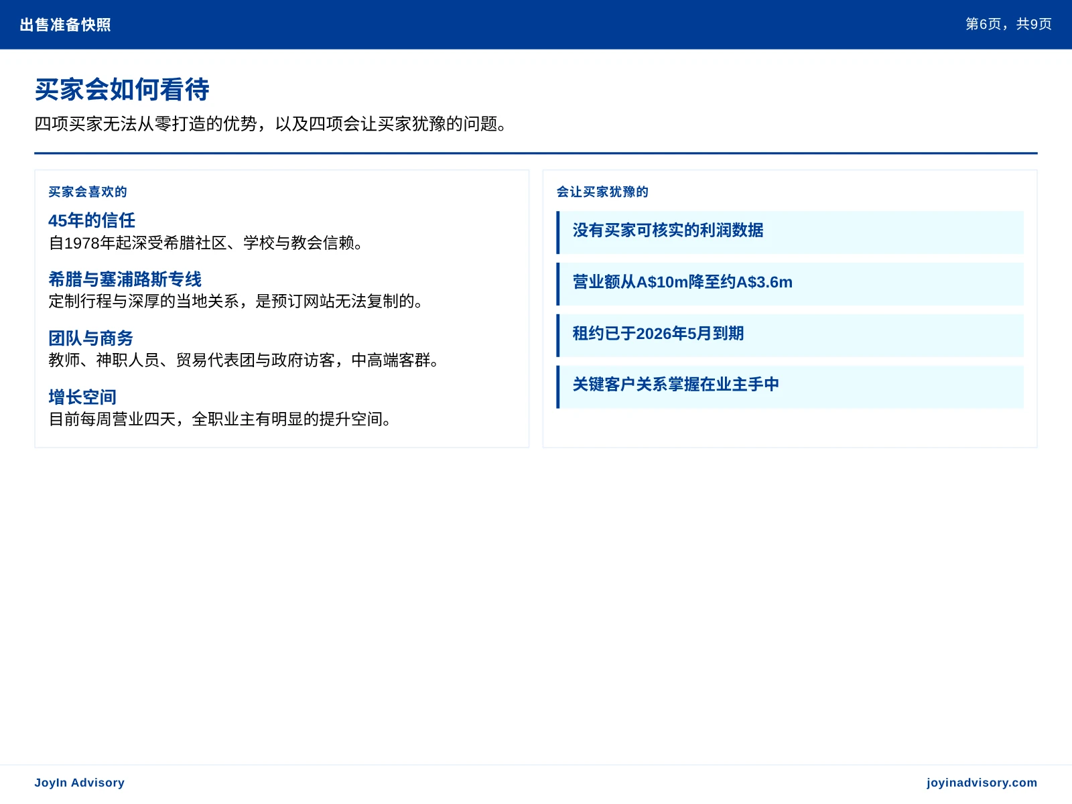Click the line starting with 目前每周营业四天
1072x804 pixels.
point(220,419)
